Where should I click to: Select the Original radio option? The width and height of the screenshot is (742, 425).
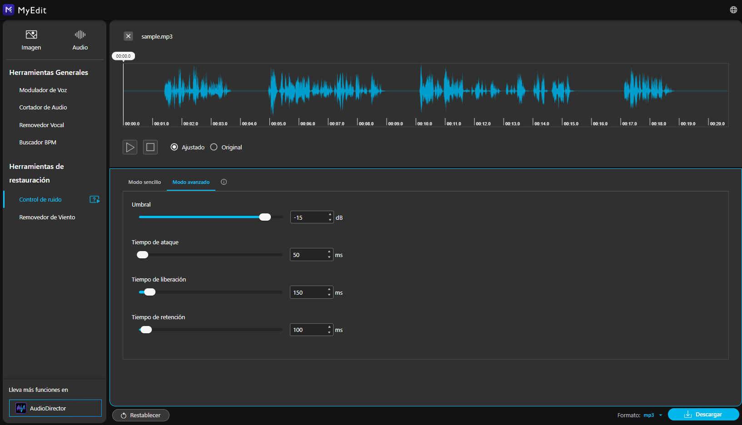pyautogui.click(x=214, y=147)
